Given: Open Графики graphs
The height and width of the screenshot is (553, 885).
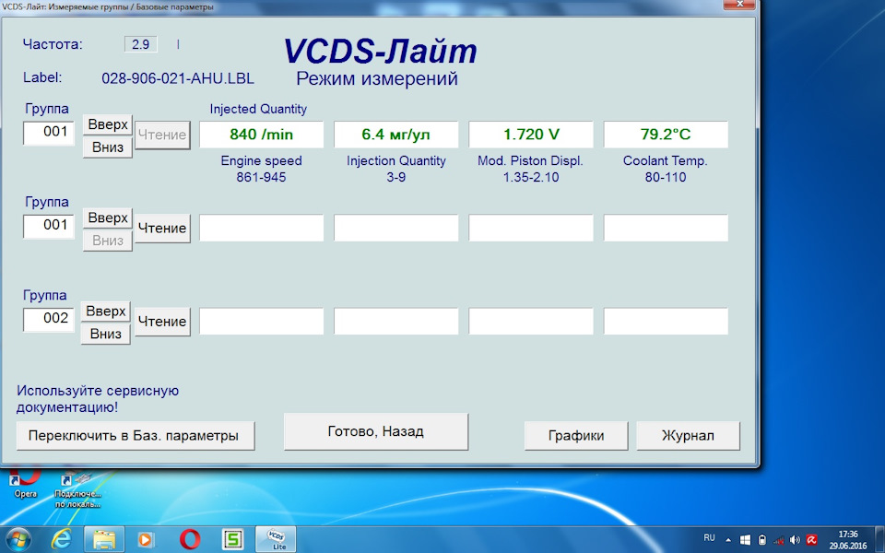Looking at the screenshot, I should [576, 436].
